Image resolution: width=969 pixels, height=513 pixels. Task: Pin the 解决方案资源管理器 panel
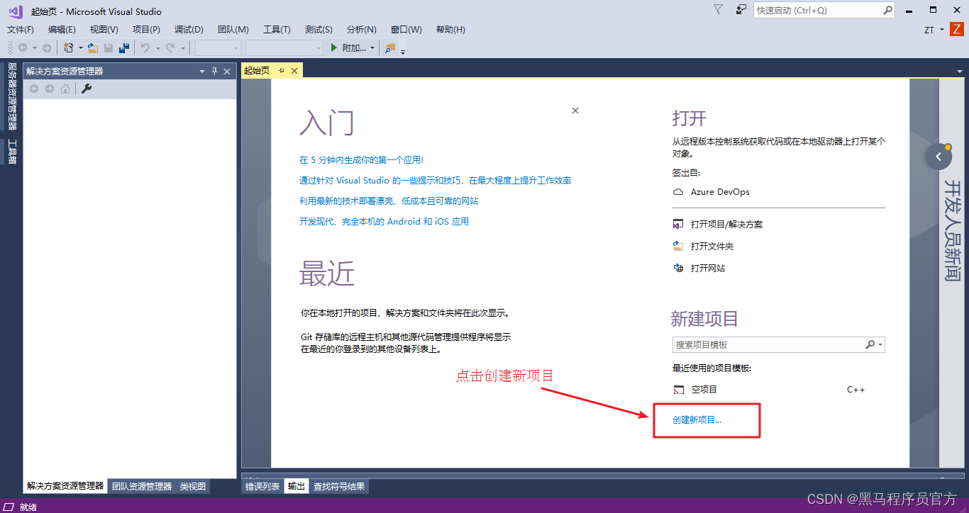coord(215,71)
